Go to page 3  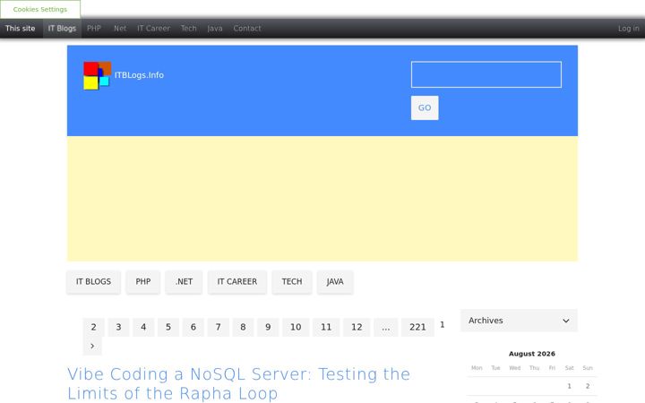tap(118, 327)
